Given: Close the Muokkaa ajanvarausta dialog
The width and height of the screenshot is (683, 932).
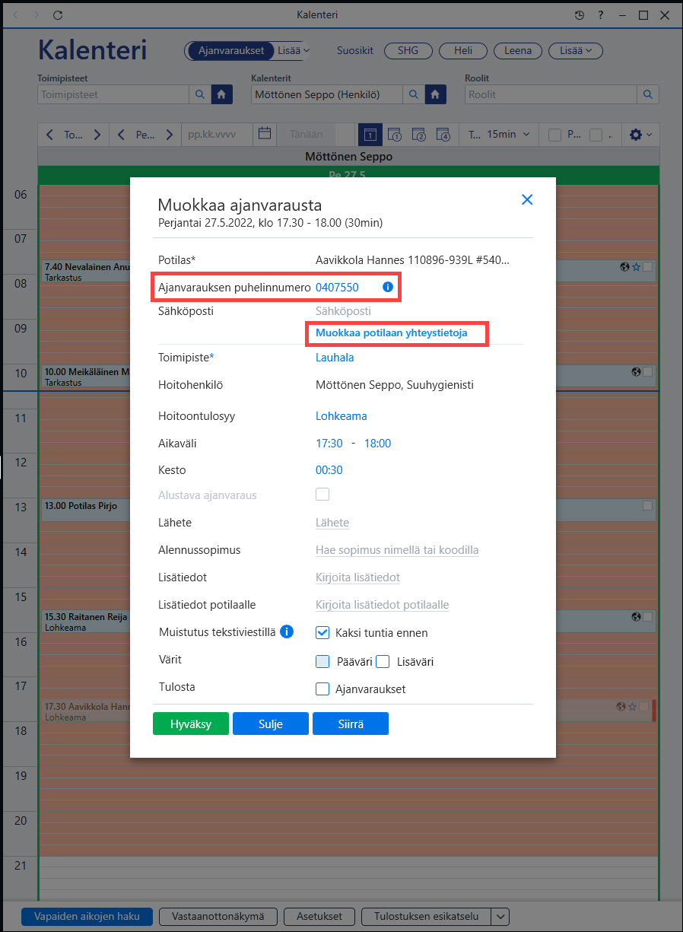Looking at the screenshot, I should point(527,199).
